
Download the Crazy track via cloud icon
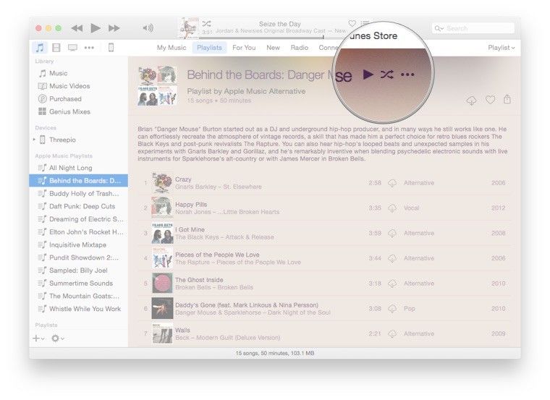pyautogui.click(x=392, y=183)
